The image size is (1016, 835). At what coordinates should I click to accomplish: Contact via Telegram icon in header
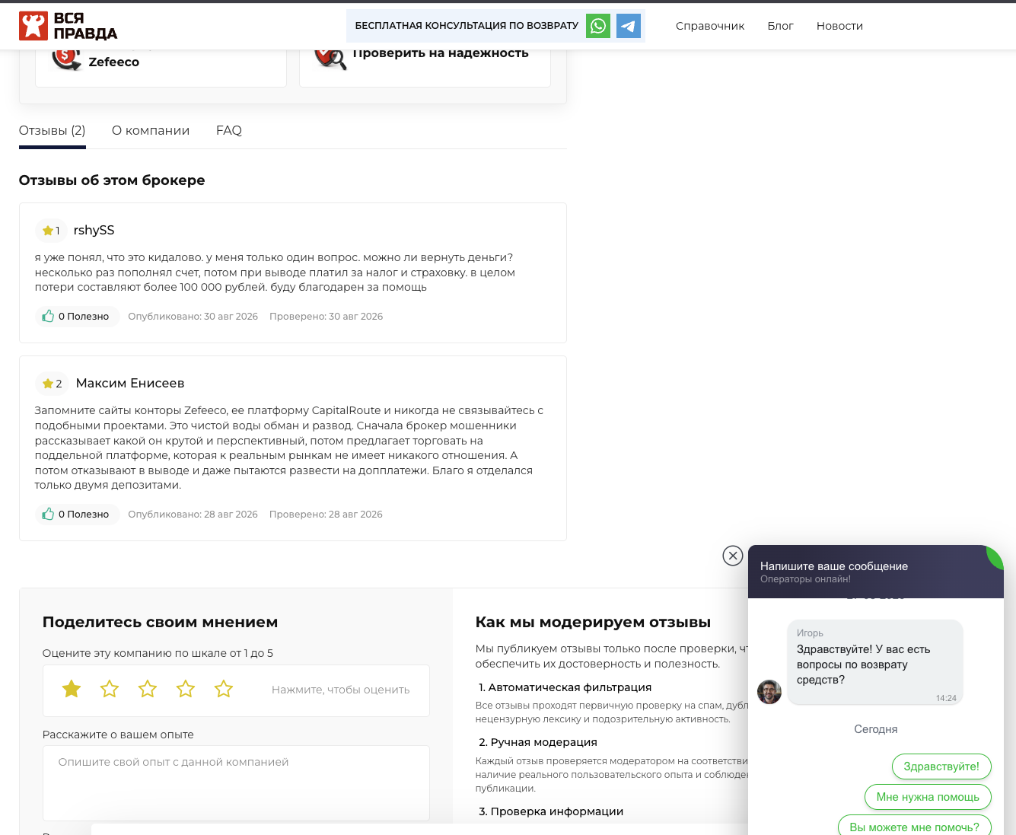[629, 26]
